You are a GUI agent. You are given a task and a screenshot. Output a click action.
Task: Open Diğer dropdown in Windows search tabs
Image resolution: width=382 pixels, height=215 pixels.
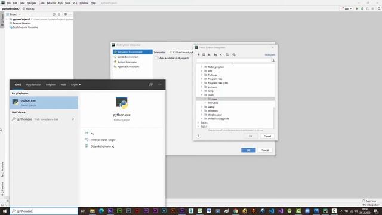[76, 85]
